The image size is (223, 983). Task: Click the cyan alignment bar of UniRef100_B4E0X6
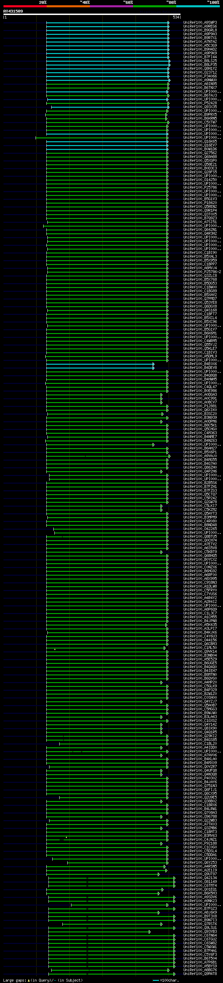pyautogui.click(x=100, y=364)
